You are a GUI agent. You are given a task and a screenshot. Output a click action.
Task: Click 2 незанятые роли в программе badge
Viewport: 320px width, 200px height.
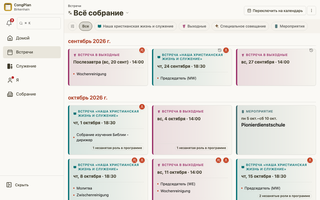coord(285,196)
